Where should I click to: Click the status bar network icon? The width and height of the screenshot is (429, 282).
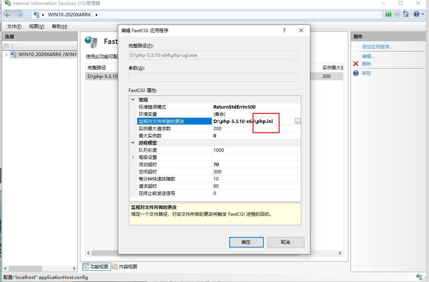(x=420, y=277)
